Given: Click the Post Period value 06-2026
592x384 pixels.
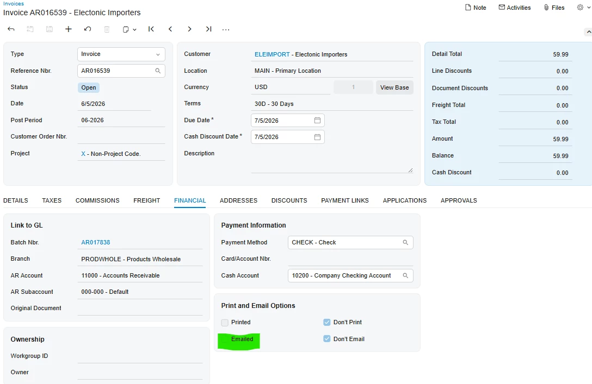Looking at the screenshot, I should click(x=92, y=120).
